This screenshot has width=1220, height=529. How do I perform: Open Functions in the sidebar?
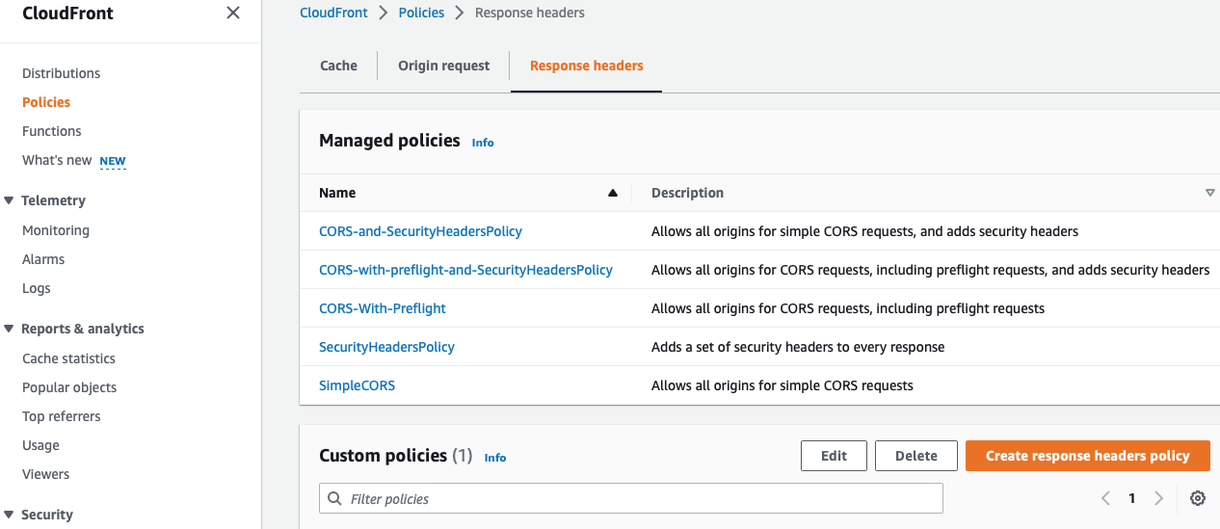click(x=52, y=131)
